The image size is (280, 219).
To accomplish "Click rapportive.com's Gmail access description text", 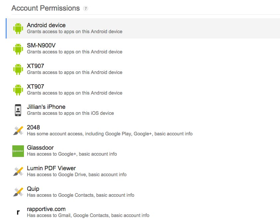I will pyautogui.click(x=88, y=215).
